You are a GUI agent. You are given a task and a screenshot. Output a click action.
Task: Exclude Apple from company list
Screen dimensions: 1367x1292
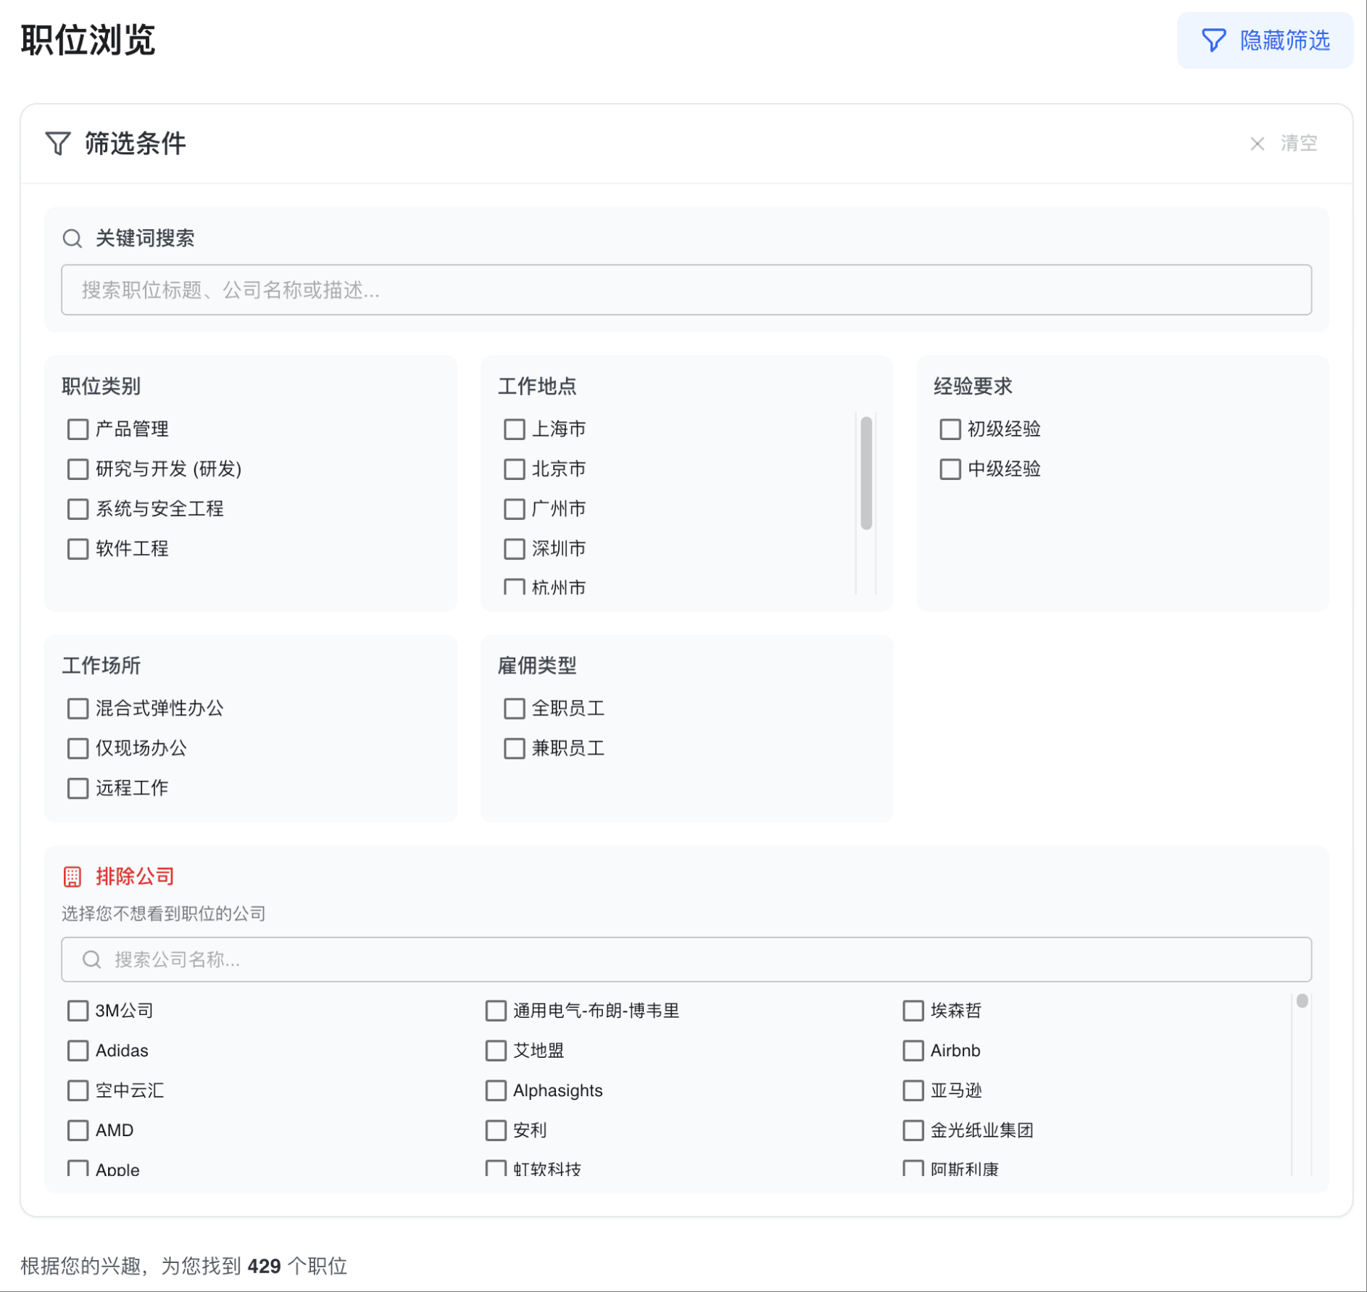pyautogui.click(x=78, y=1168)
